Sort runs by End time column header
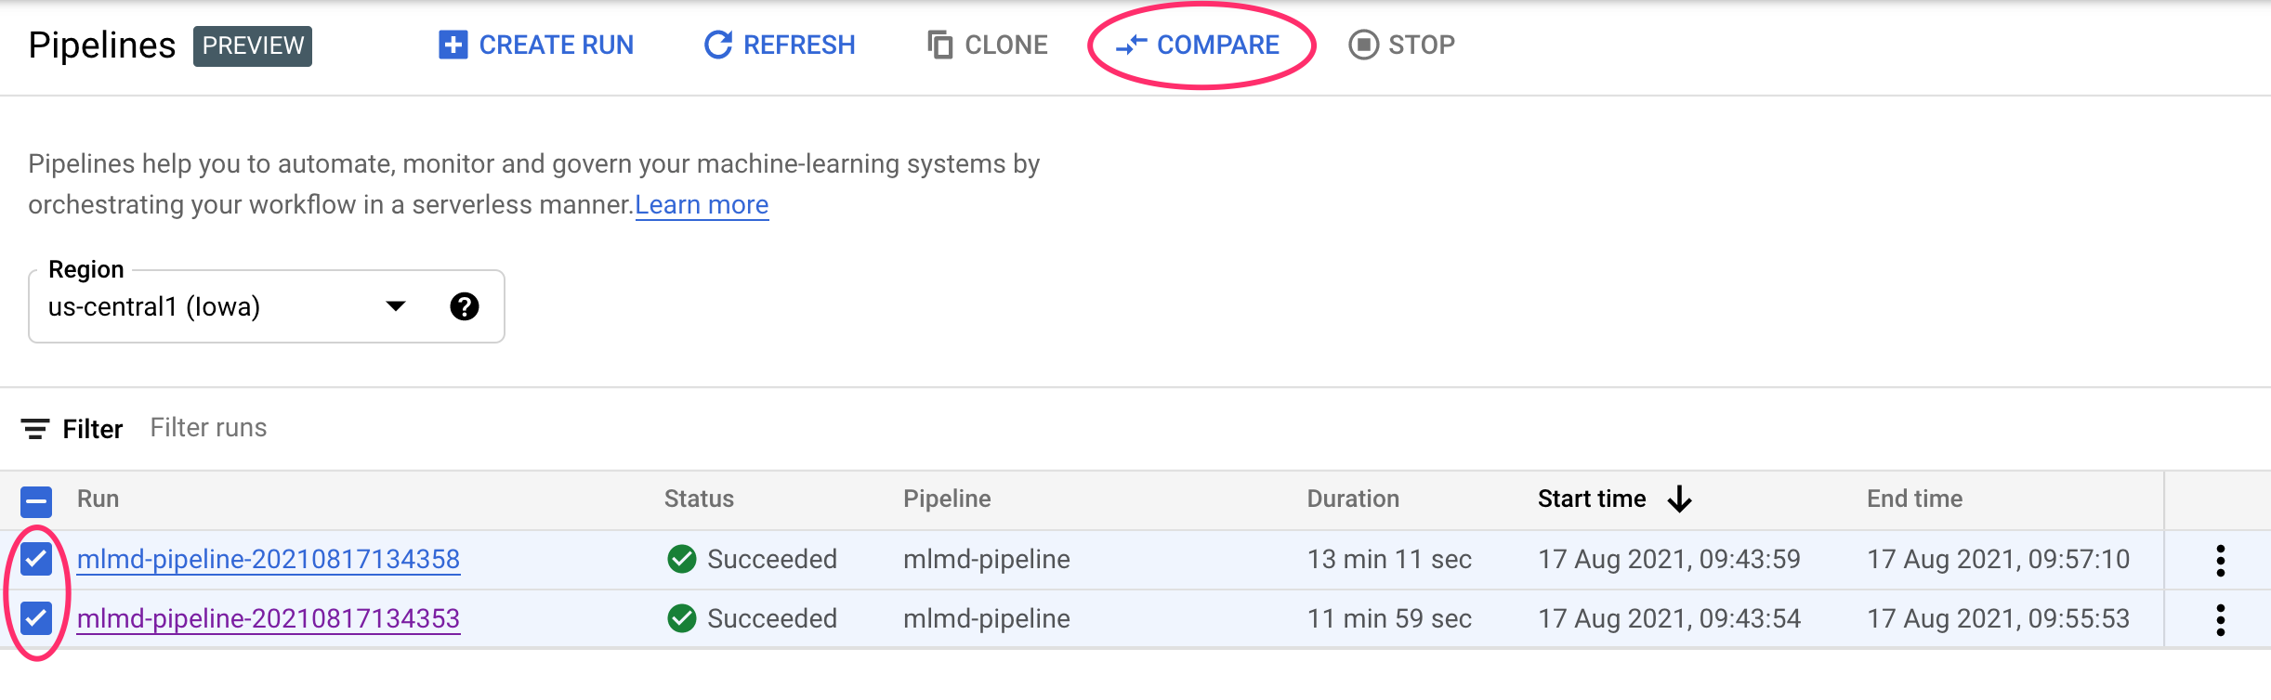The image size is (2271, 700). 1914,499
